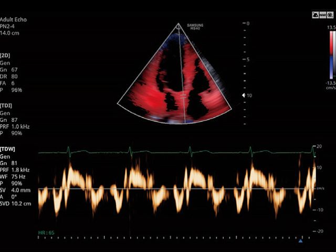Image resolution: width=336 pixels, height=252 pixels.
Task: Click the sample volume gate on the sector image
Action: coord(183,97)
